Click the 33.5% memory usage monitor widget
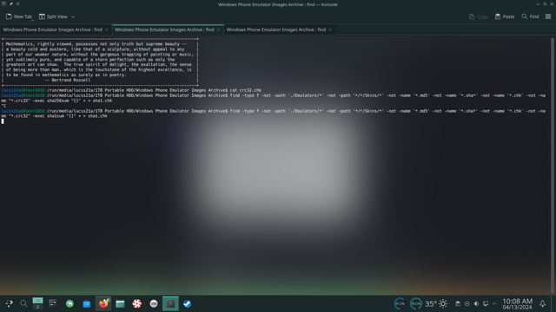The width and height of the screenshot is (556, 312). [x=416, y=303]
